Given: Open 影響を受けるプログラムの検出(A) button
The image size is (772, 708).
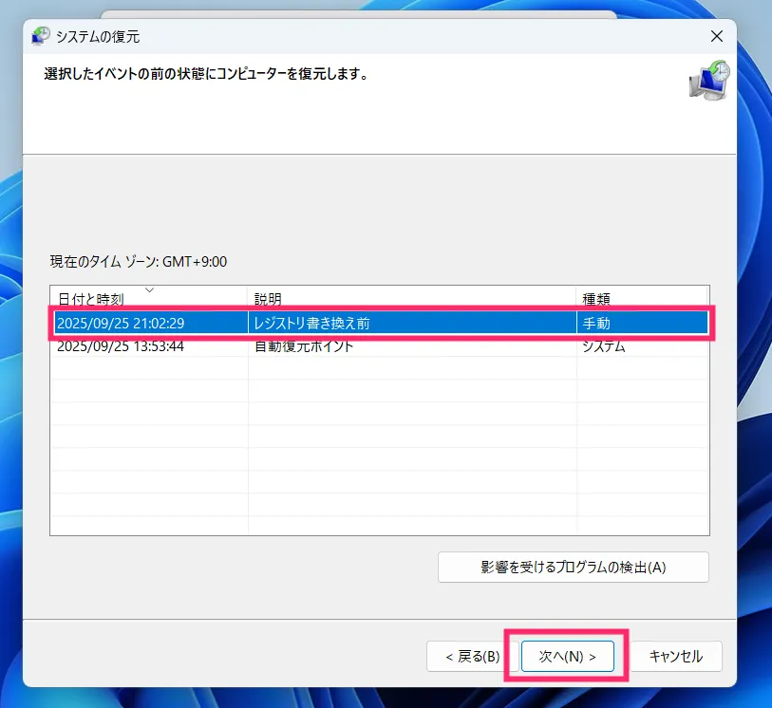Looking at the screenshot, I should [x=574, y=568].
